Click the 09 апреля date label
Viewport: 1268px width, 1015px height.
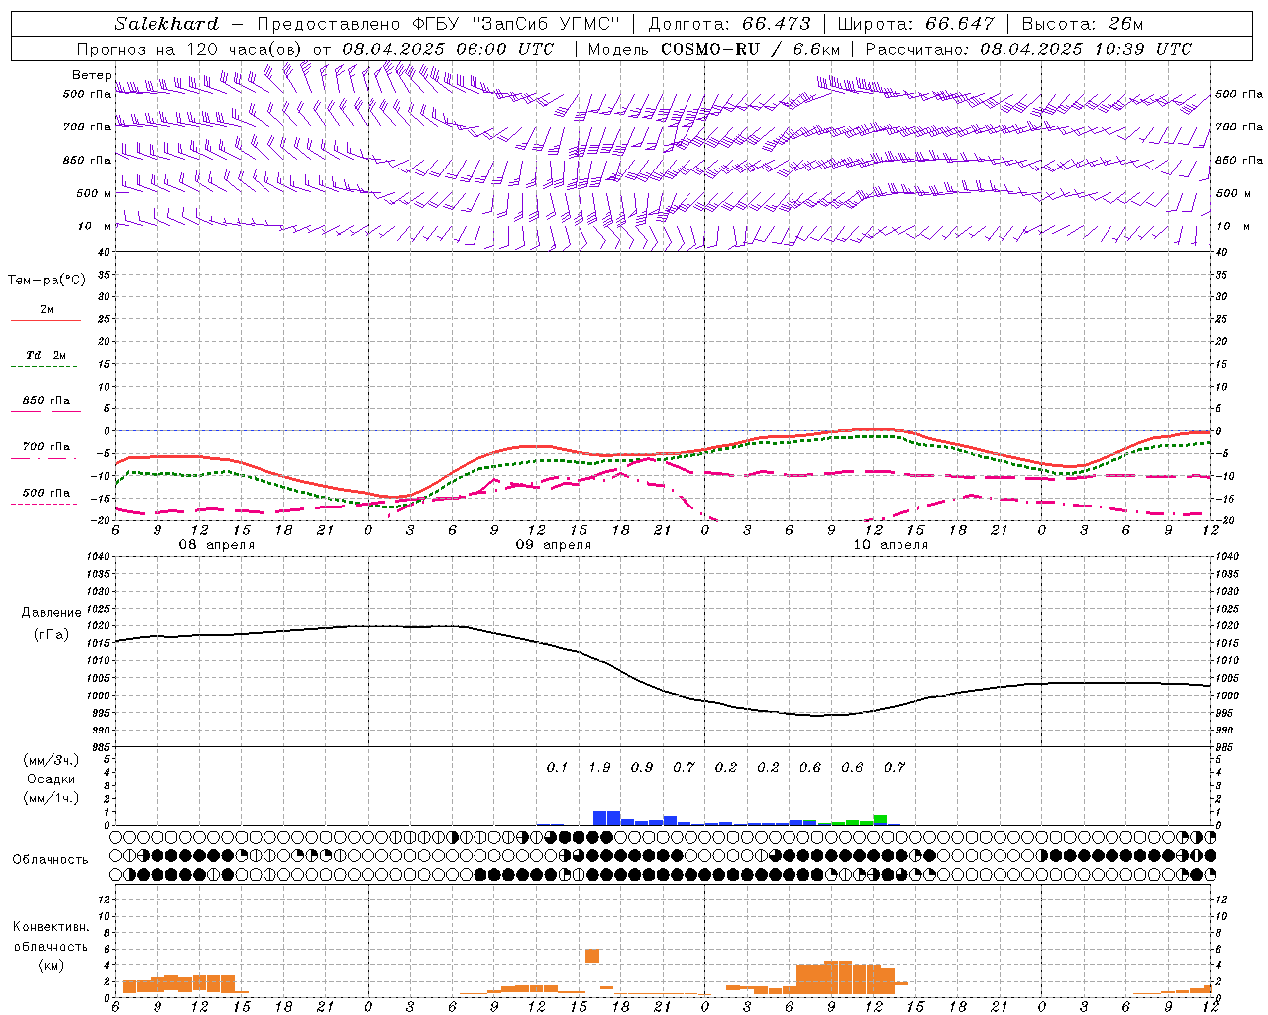click(553, 545)
